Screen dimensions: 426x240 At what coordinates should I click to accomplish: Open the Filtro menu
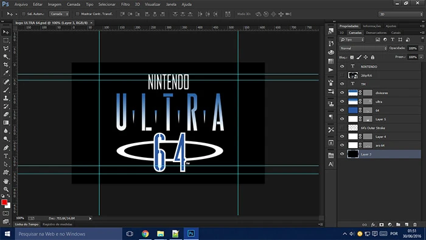point(125,4)
